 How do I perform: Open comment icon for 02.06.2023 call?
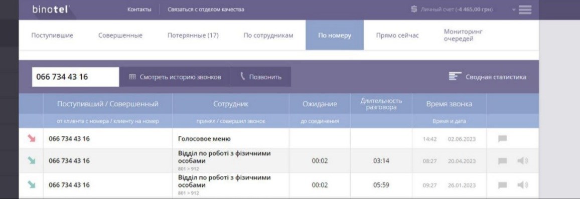pos(502,139)
